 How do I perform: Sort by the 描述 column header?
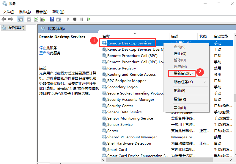(183, 36)
